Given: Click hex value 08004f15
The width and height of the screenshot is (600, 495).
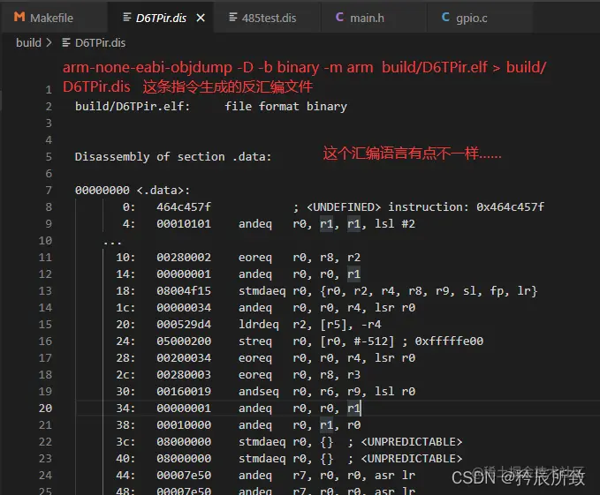Looking at the screenshot, I should coord(184,290).
